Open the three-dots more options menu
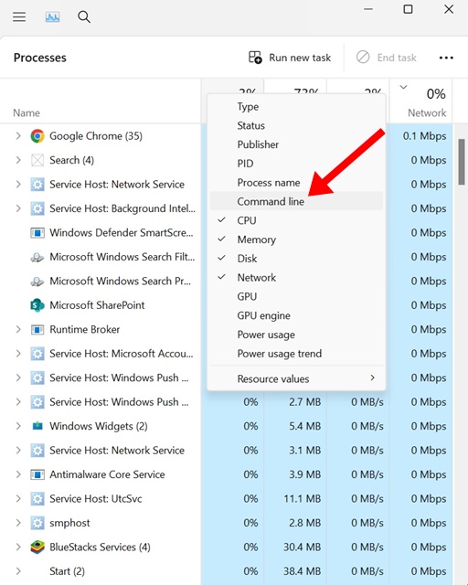Image resolution: width=468 pixels, height=585 pixels. 446,58
